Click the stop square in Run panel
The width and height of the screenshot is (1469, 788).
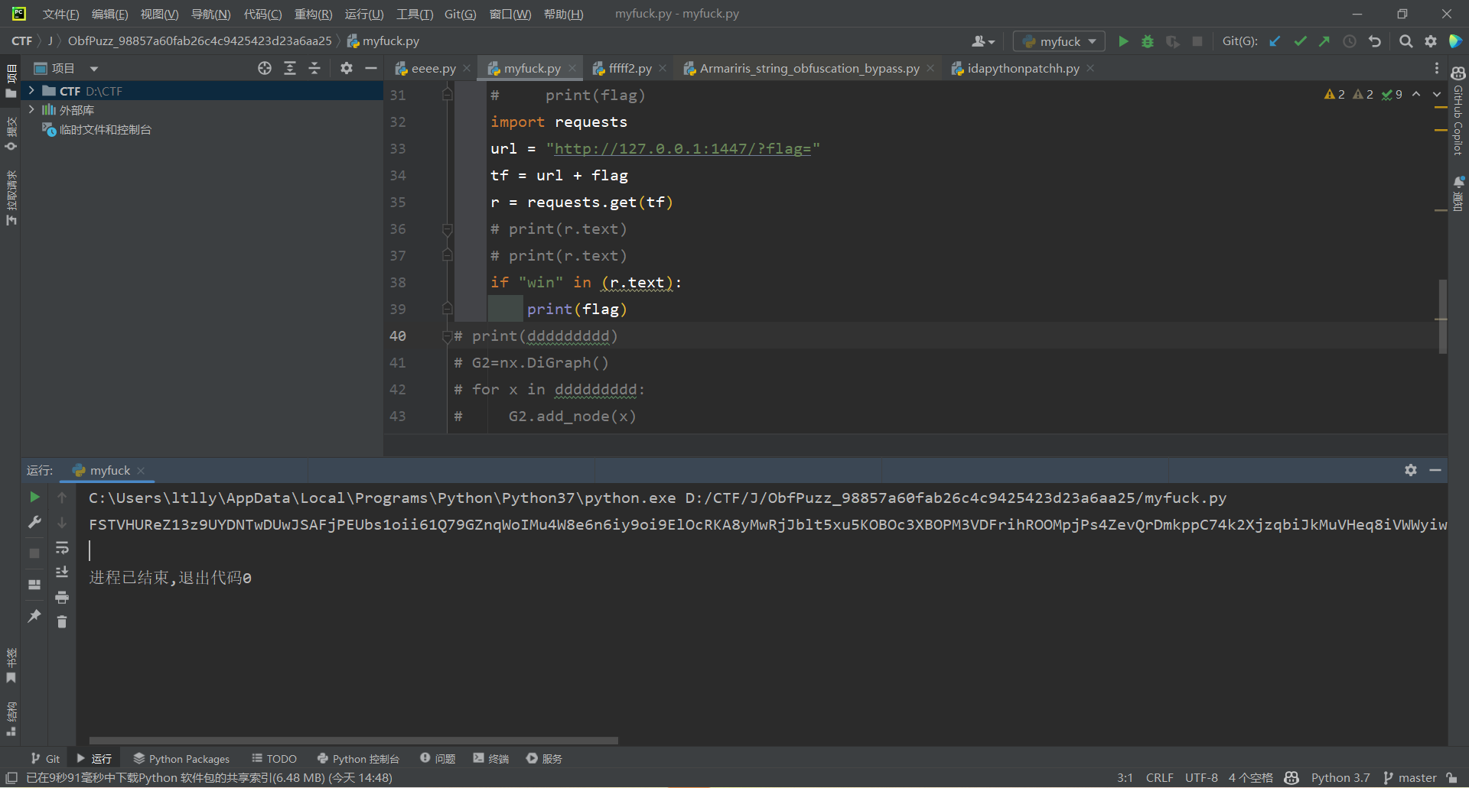[34, 553]
